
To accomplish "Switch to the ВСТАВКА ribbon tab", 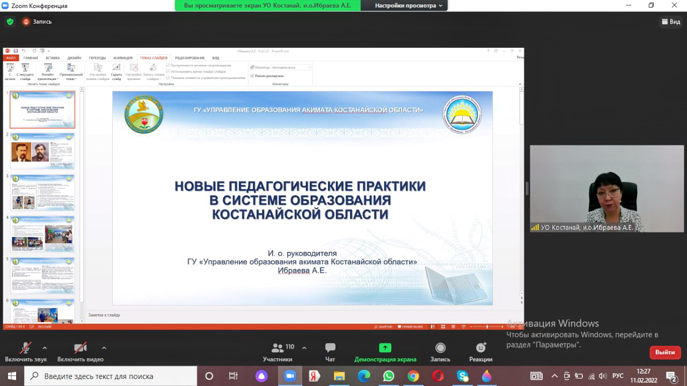I will click(53, 58).
